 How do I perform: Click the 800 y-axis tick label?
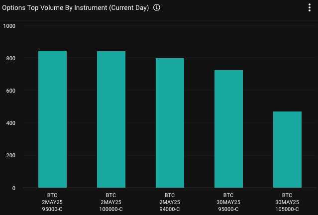pos(10,58)
